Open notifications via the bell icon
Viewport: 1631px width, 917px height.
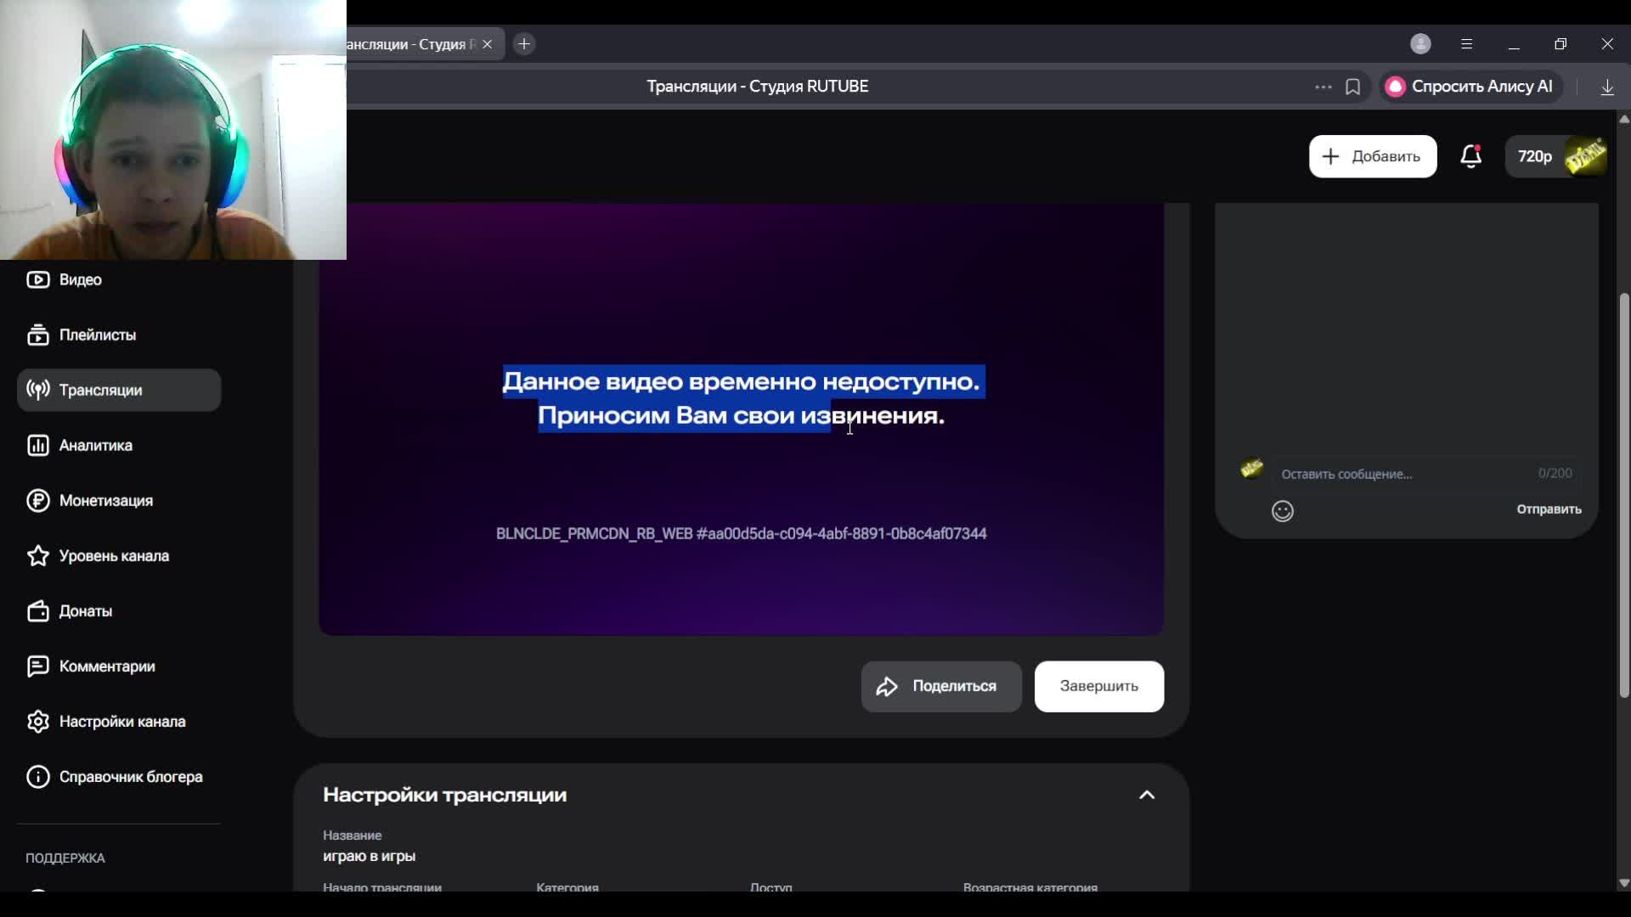[x=1471, y=156]
